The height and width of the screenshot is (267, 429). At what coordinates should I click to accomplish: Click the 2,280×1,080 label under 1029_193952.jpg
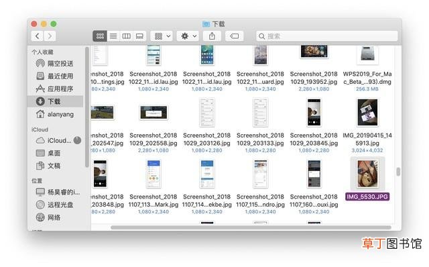tap(314, 89)
